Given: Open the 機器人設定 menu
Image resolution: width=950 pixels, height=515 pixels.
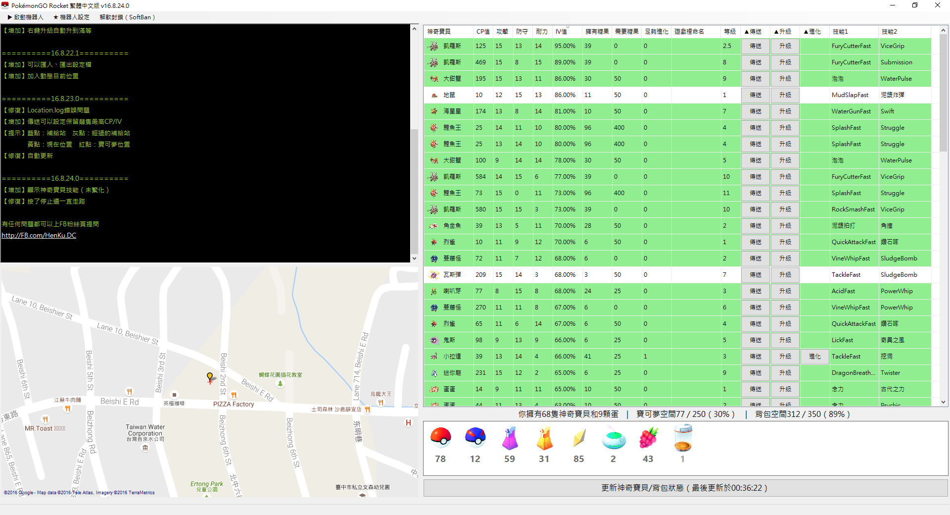Looking at the screenshot, I should coord(71,17).
